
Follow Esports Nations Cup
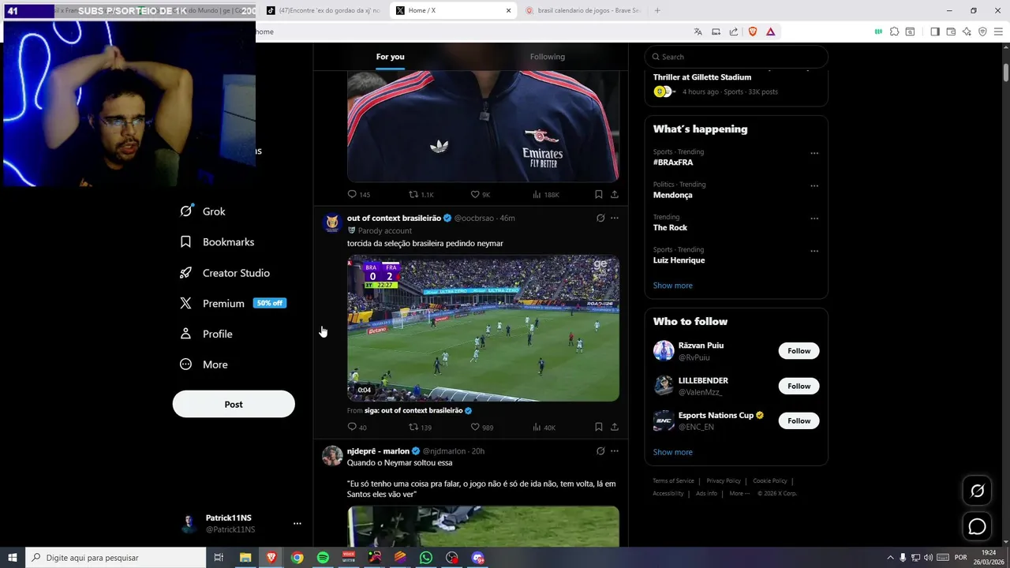[799, 420]
